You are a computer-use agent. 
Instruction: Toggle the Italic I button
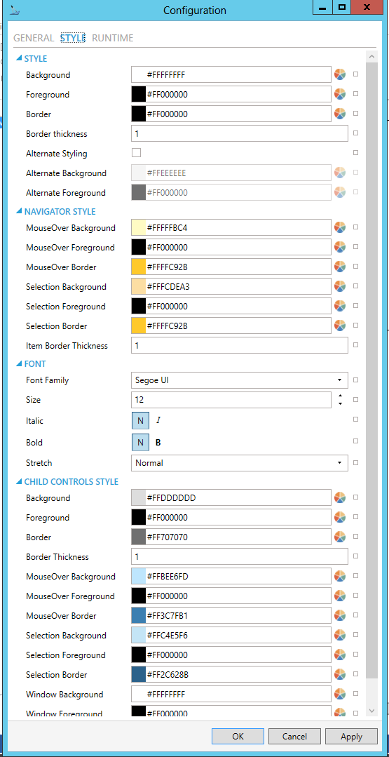tap(158, 420)
